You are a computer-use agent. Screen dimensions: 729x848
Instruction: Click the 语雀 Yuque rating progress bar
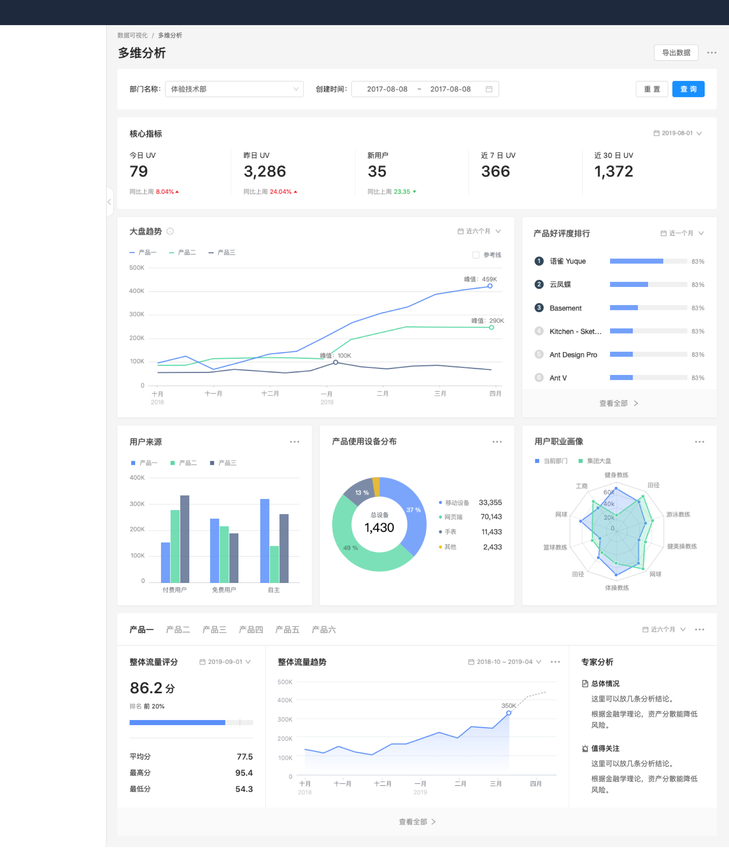click(x=648, y=261)
